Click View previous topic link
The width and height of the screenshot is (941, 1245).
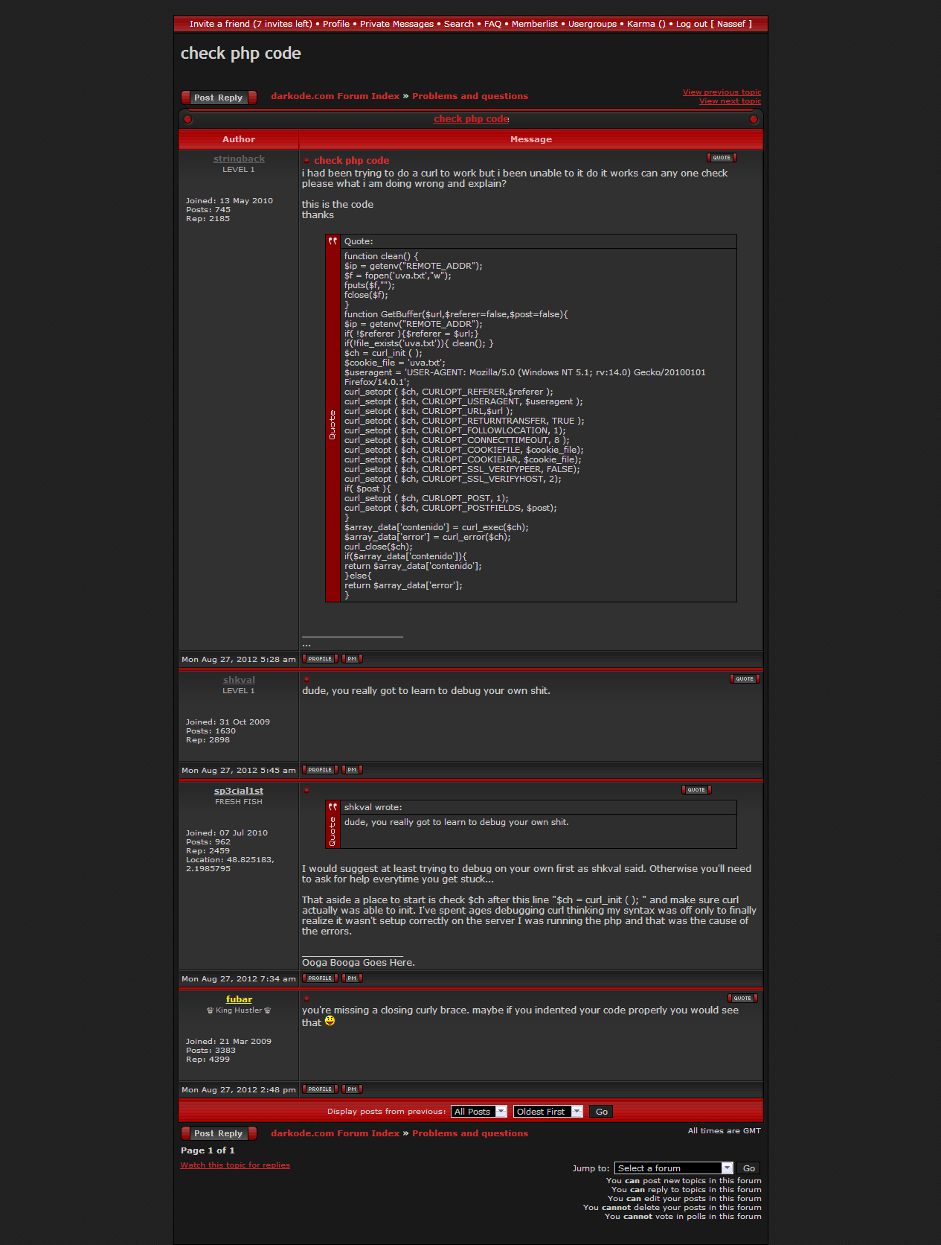coord(722,92)
